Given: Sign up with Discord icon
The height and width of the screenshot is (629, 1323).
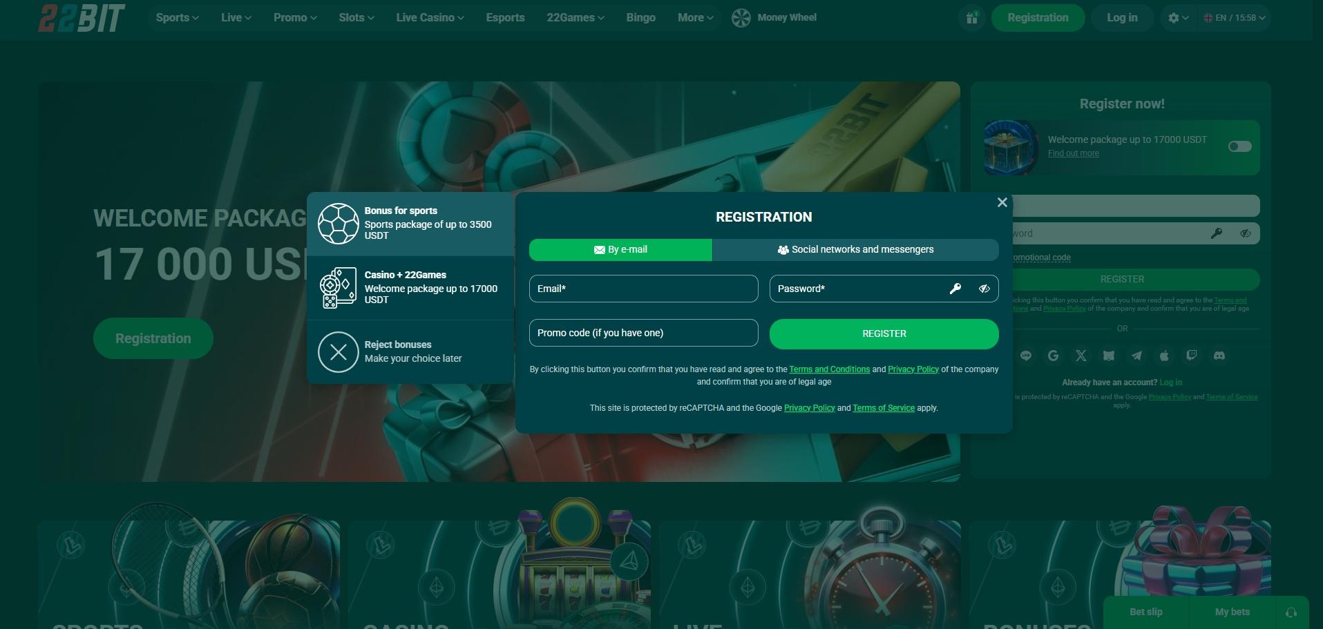Looking at the screenshot, I should [1219, 356].
